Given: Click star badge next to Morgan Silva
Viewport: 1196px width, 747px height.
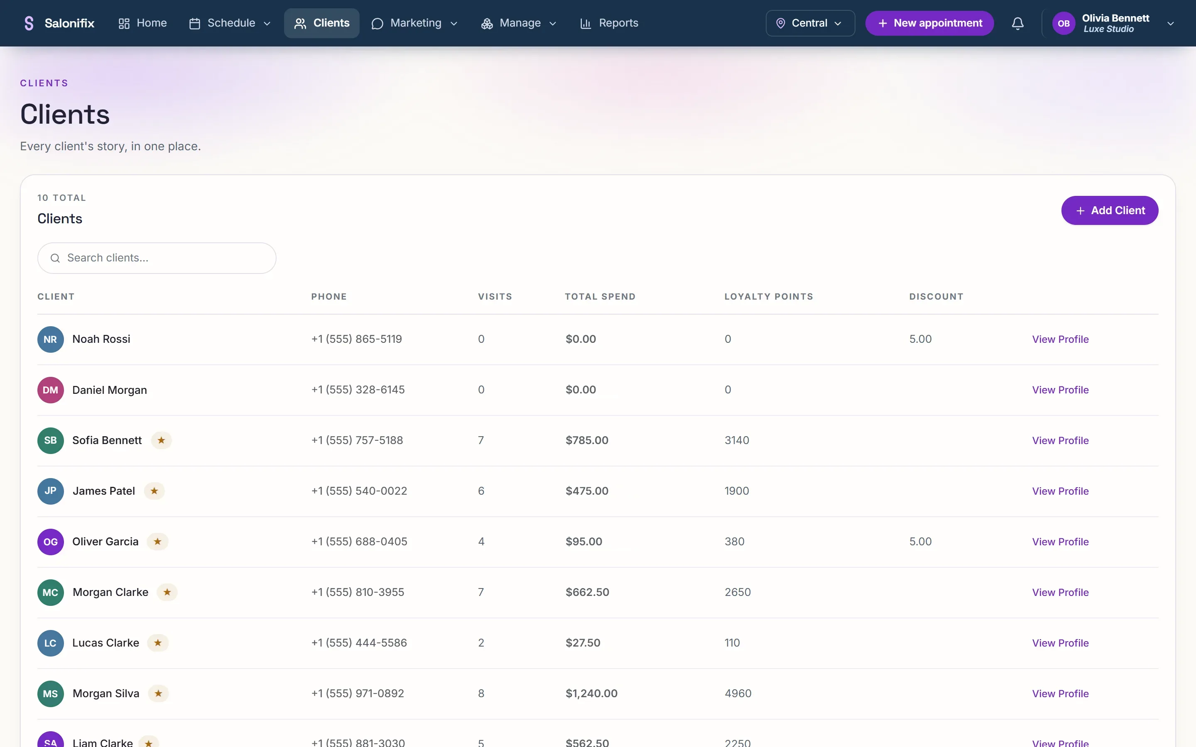Looking at the screenshot, I should pyautogui.click(x=158, y=693).
